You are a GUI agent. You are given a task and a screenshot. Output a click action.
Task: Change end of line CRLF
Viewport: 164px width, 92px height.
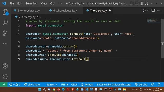coord(74,85)
